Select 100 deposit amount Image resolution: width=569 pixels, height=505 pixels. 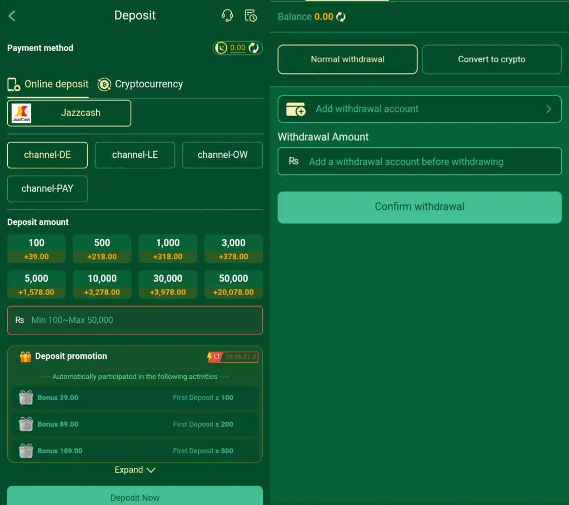[x=36, y=249]
